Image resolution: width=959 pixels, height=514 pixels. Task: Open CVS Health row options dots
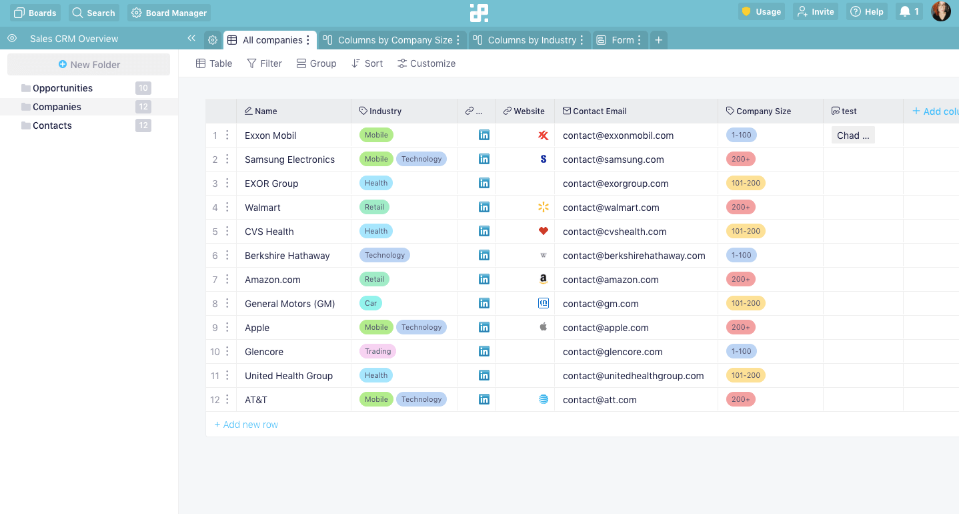point(227,231)
